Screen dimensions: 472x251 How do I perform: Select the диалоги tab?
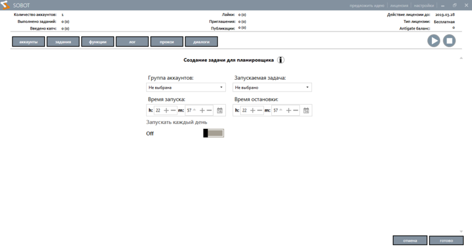click(x=201, y=42)
